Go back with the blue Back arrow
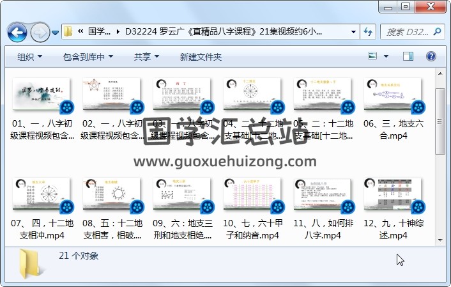The width and height of the screenshot is (451, 287). pos(17,32)
